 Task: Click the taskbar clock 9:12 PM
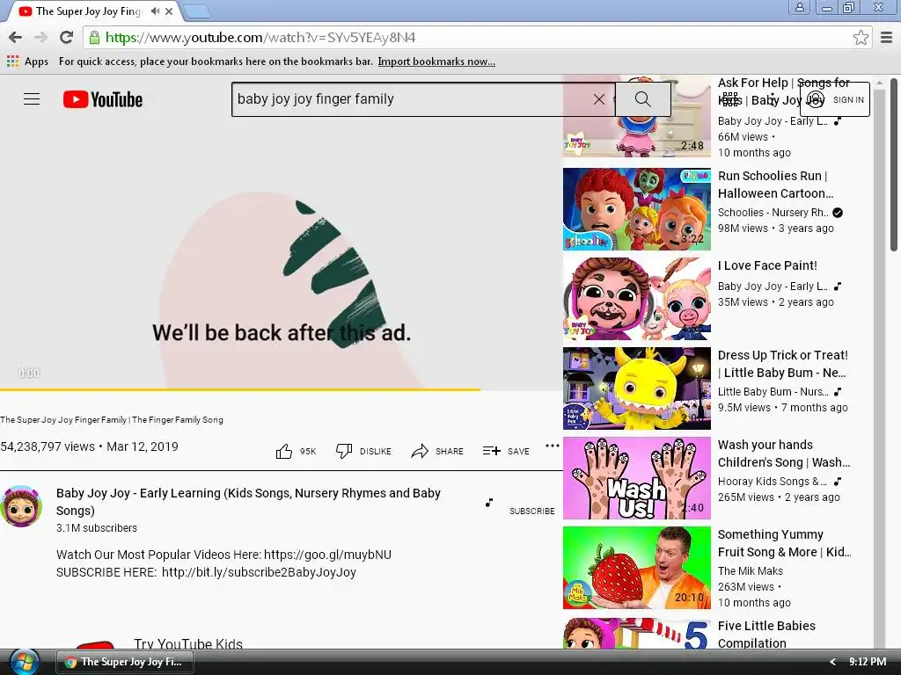867,662
